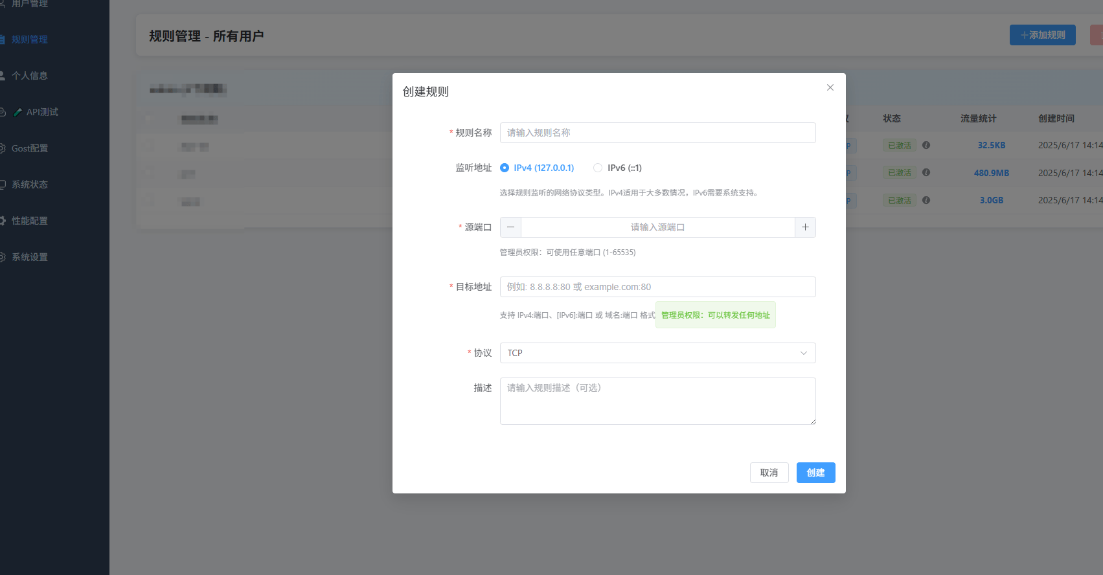
Task: Increase 源端口 with the plus button
Action: pos(805,227)
